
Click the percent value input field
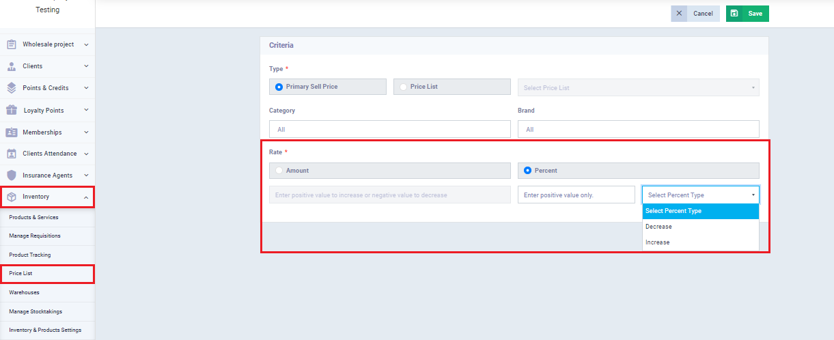point(576,195)
